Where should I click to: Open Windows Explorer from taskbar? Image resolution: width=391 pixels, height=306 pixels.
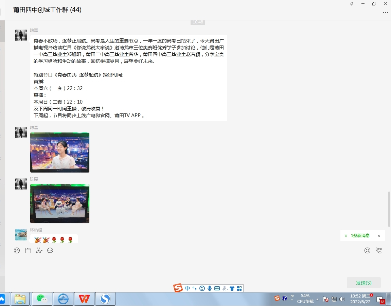point(20,299)
